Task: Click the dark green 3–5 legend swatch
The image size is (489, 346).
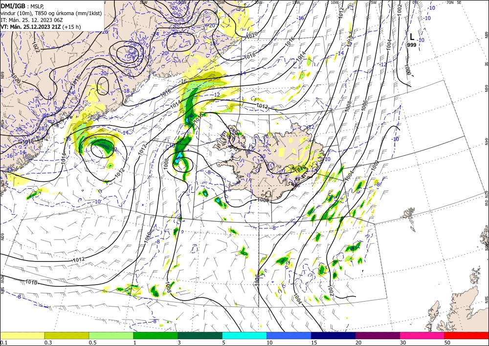Action: [200, 335]
